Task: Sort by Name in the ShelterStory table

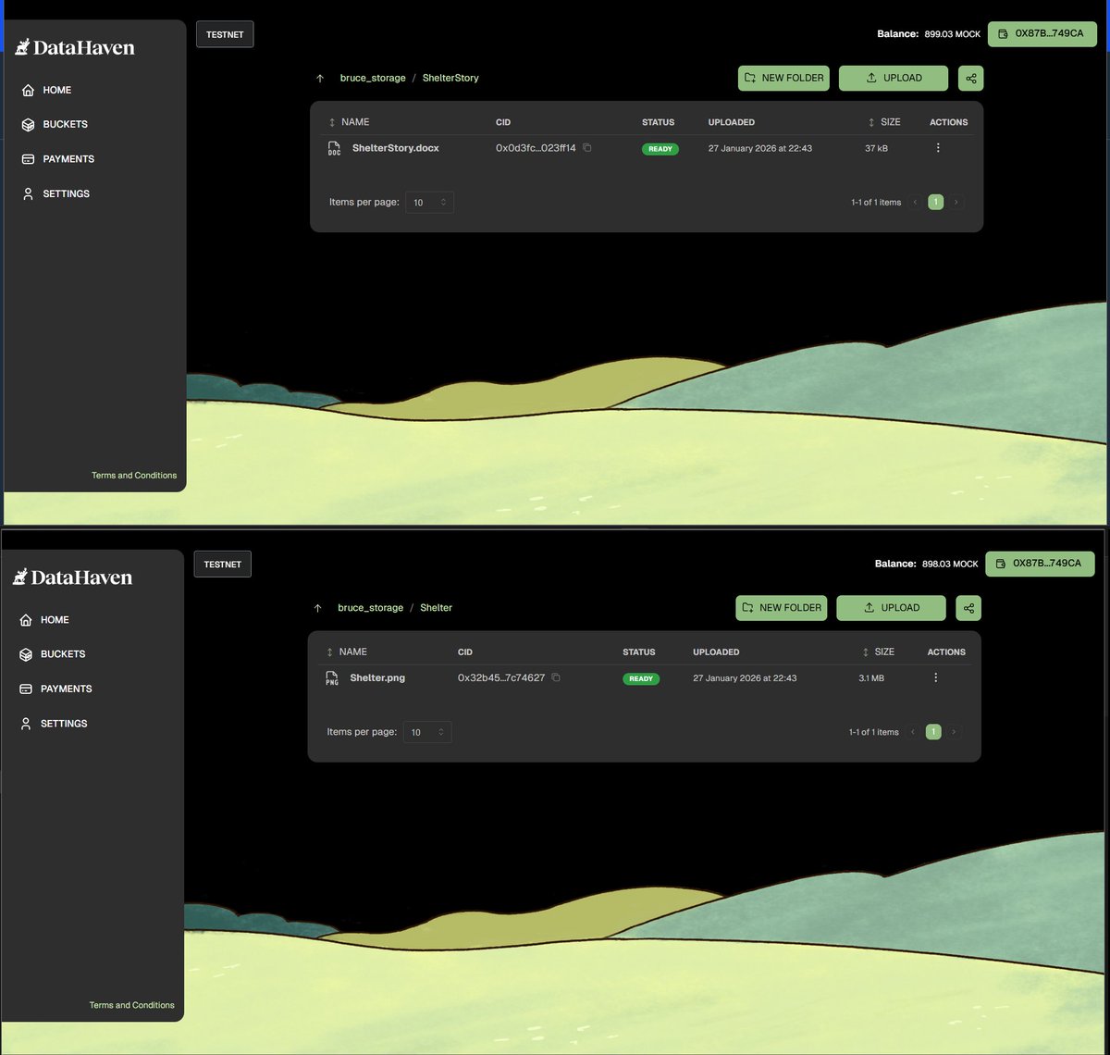Action: (349, 122)
